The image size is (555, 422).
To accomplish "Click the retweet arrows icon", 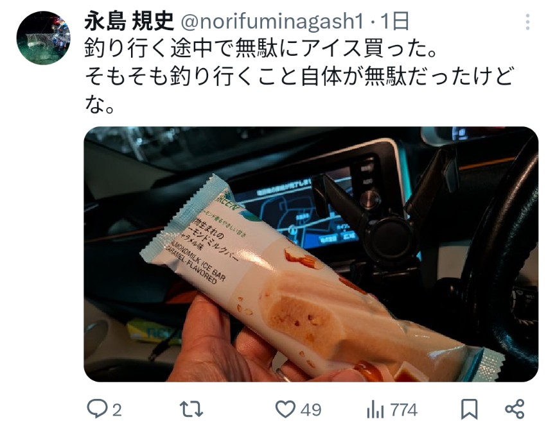I will pyautogui.click(x=191, y=409).
